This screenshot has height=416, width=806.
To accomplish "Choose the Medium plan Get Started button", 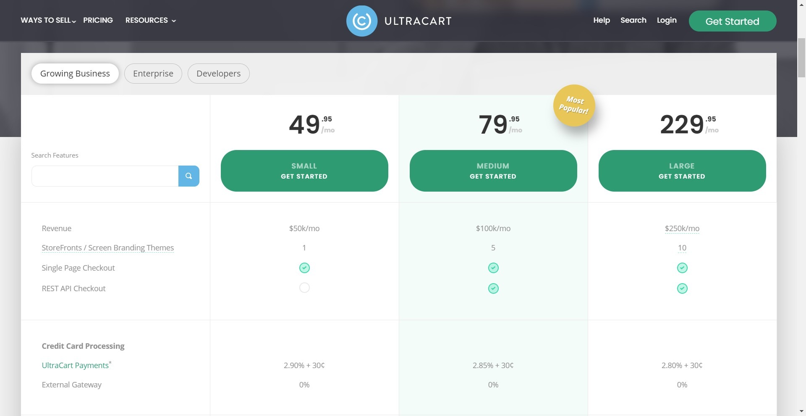I will pyautogui.click(x=493, y=171).
